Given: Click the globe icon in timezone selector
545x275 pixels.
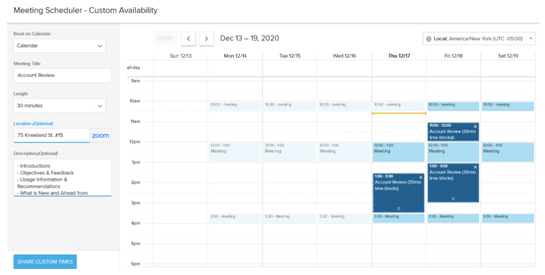Looking at the screenshot, I should click(x=429, y=39).
